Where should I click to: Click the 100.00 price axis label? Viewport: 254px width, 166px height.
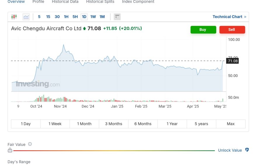[234, 40]
